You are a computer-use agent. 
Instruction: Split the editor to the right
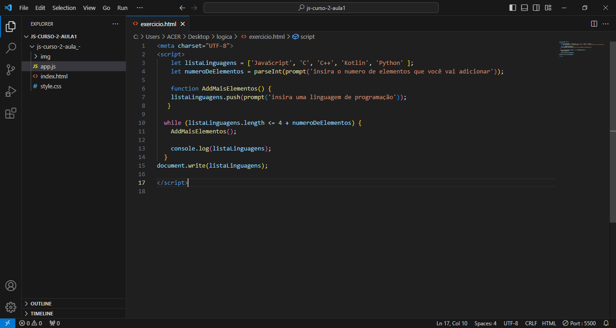tap(594, 24)
